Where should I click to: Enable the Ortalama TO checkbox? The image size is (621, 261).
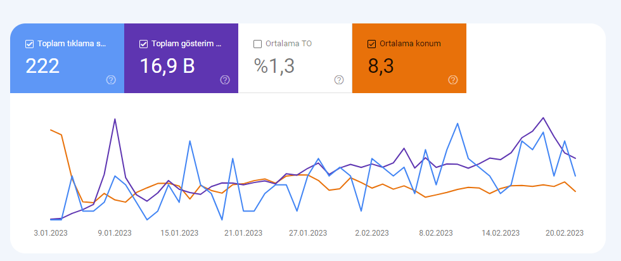pyautogui.click(x=257, y=44)
